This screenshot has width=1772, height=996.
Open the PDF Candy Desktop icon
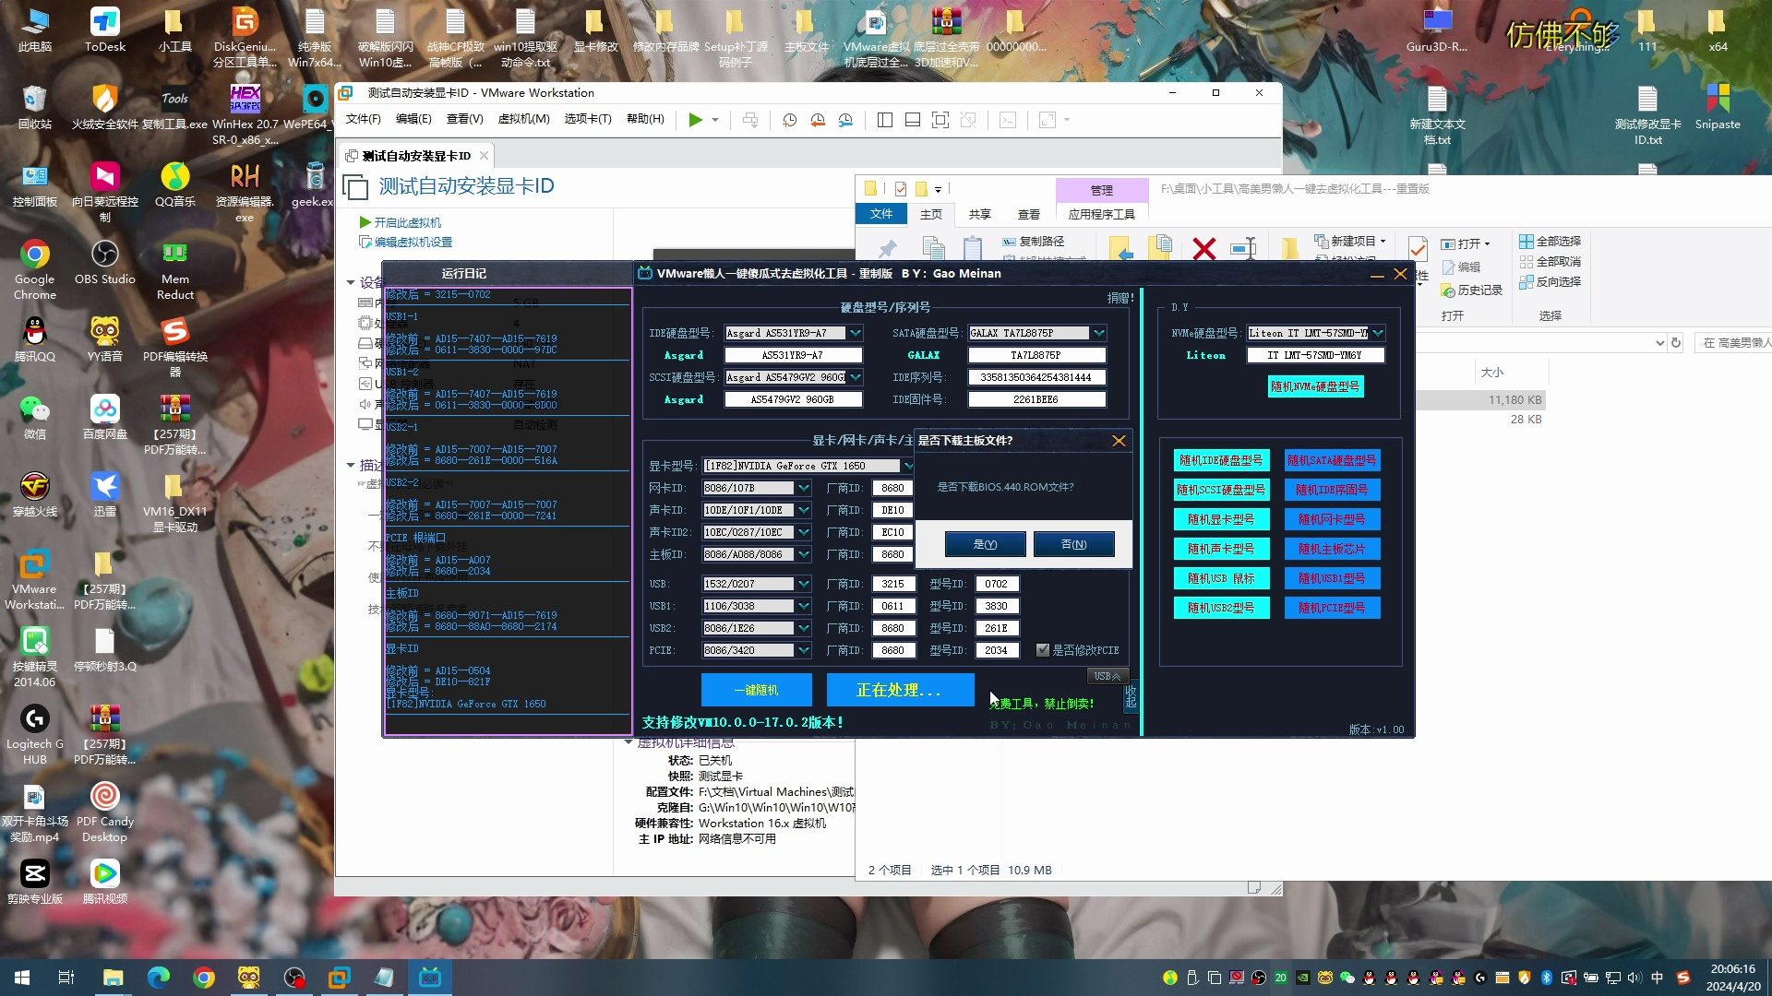pos(105,812)
